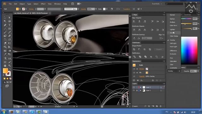Select the Eyedropper tool

pyautogui.click(x=5, y=54)
